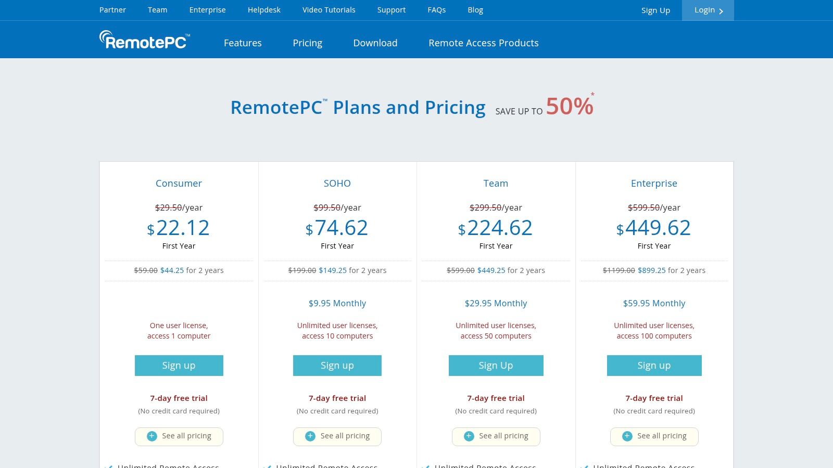Expand Team plan's See all pricing plus icon
This screenshot has height=468, width=833.
pos(469,436)
